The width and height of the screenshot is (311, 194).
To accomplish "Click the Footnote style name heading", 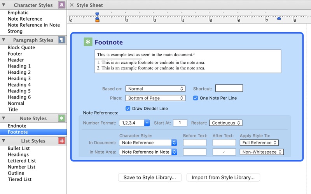I will coord(109,42).
